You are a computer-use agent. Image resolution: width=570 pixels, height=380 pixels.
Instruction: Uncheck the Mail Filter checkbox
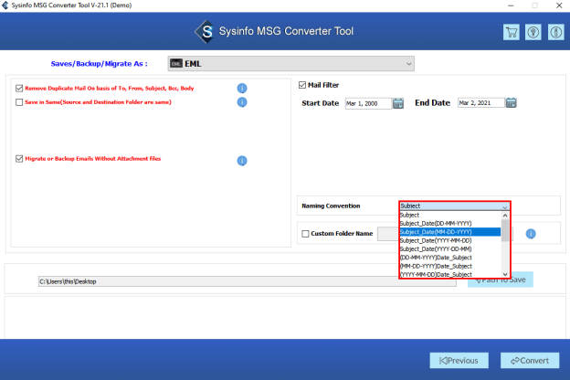[x=302, y=85]
